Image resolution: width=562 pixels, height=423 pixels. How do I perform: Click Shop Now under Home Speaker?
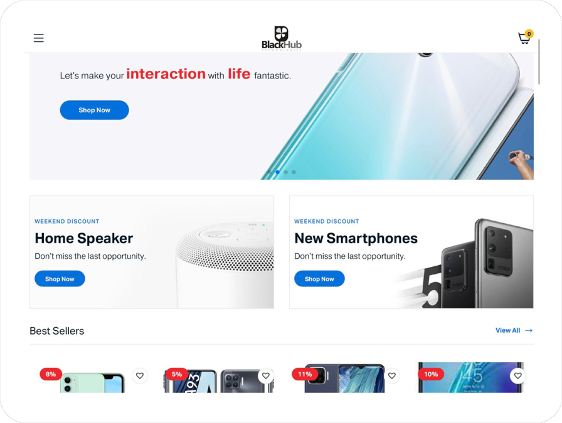click(60, 279)
